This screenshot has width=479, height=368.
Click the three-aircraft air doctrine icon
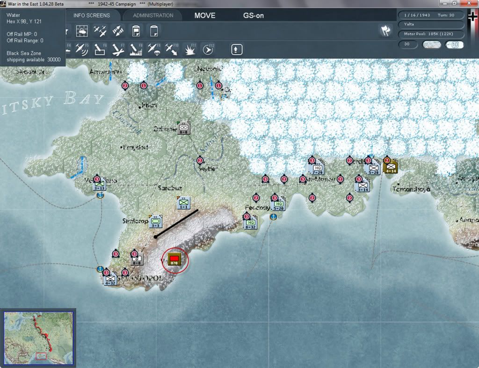(x=100, y=31)
